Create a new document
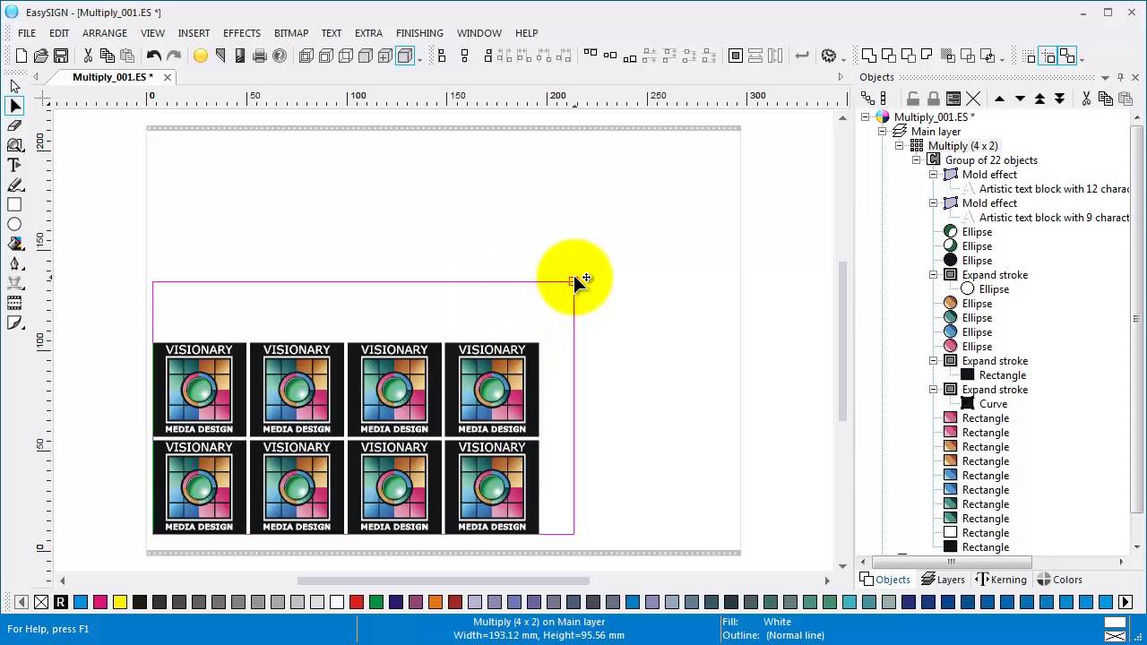1147x645 pixels. point(22,56)
